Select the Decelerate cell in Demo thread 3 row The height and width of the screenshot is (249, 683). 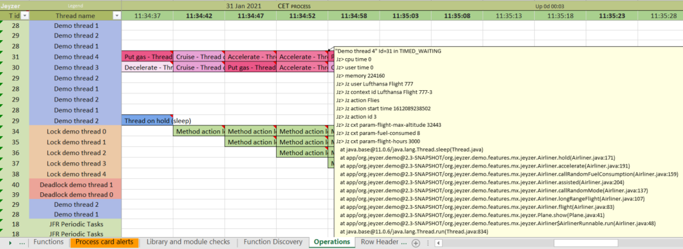(x=147, y=67)
